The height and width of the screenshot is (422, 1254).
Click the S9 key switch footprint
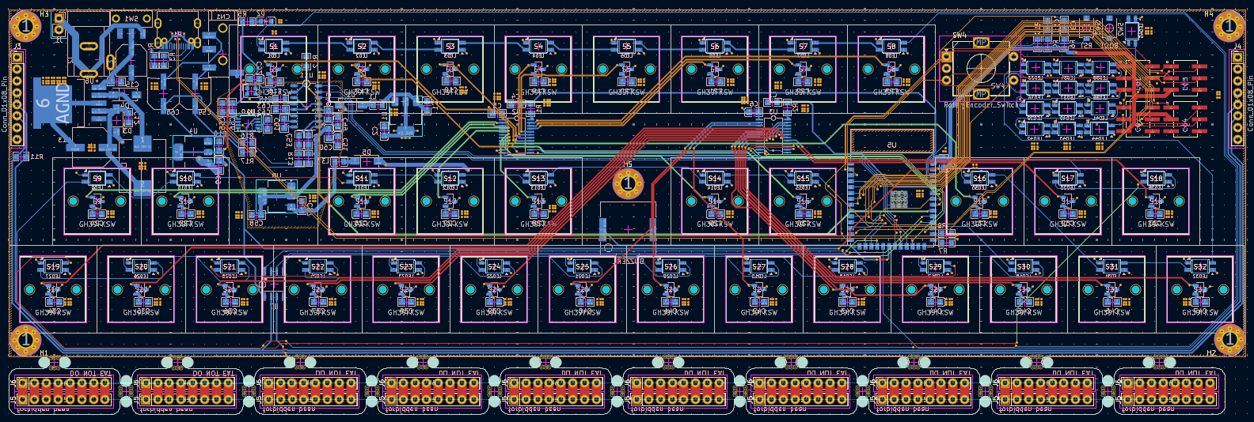(x=97, y=201)
